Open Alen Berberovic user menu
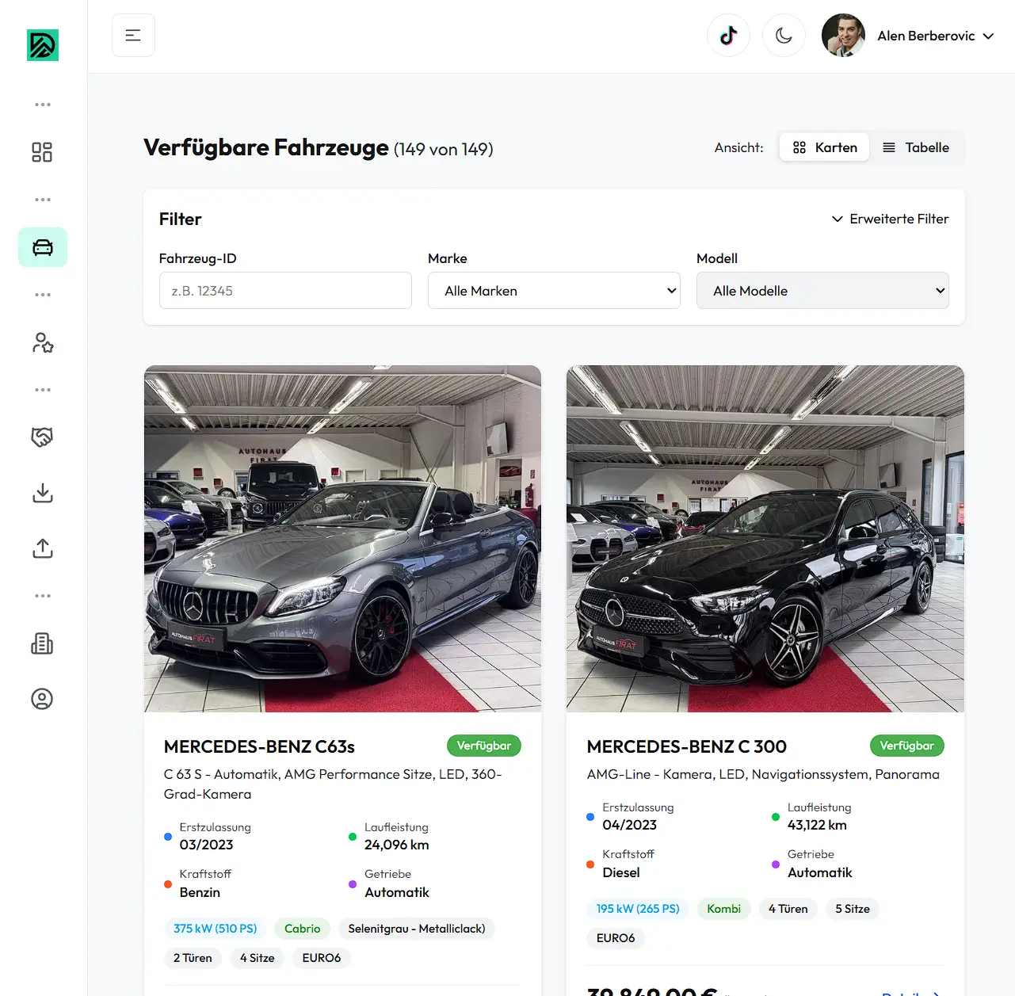Viewport: 1015px width, 996px height. [x=909, y=36]
